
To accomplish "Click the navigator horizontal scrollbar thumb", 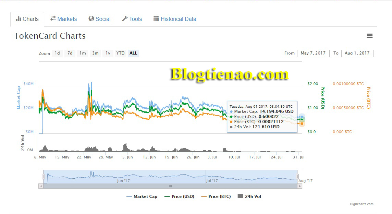I will coord(170,186).
